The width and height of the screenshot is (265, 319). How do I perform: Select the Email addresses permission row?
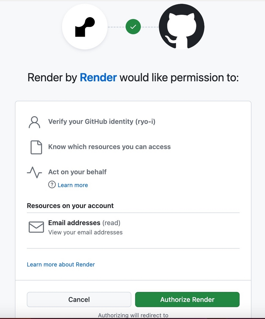coord(133,228)
